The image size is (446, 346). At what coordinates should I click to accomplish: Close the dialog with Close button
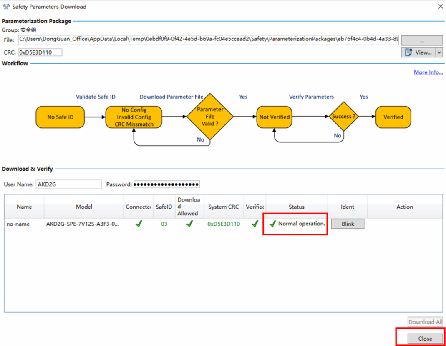(425, 339)
